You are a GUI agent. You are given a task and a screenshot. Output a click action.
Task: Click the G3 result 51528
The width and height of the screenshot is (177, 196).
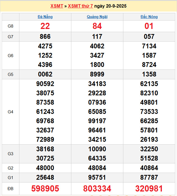coord(149,158)
